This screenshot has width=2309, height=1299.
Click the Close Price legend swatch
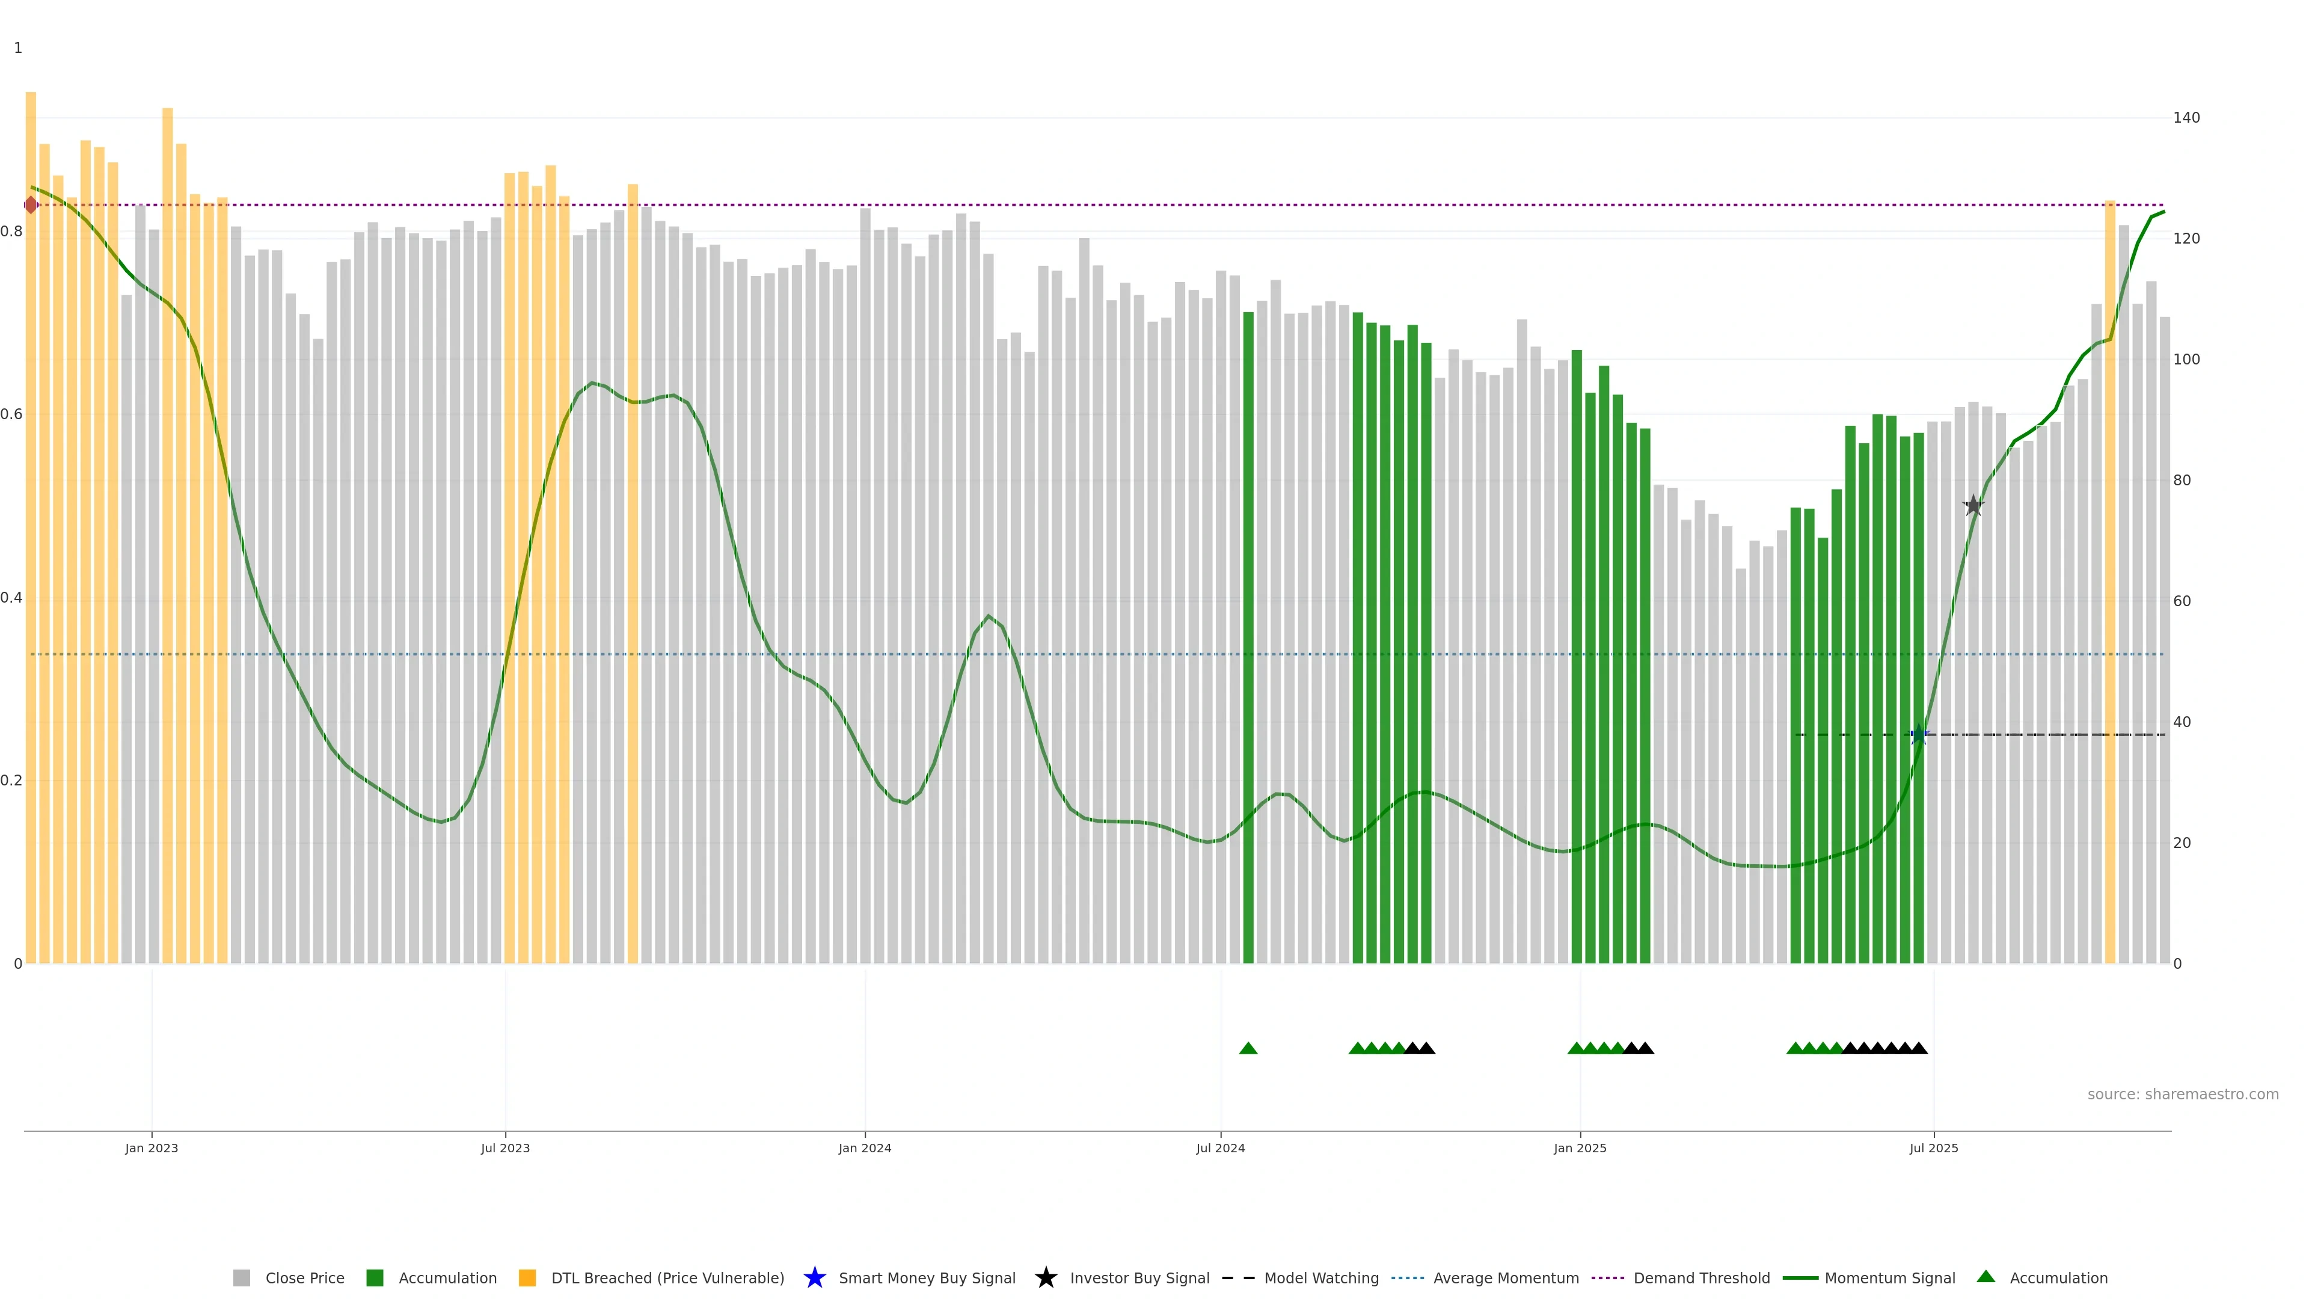(x=241, y=1277)
